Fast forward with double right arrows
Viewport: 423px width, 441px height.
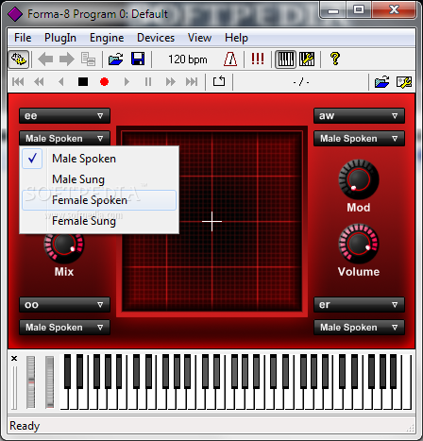click(x=170, y=82)
